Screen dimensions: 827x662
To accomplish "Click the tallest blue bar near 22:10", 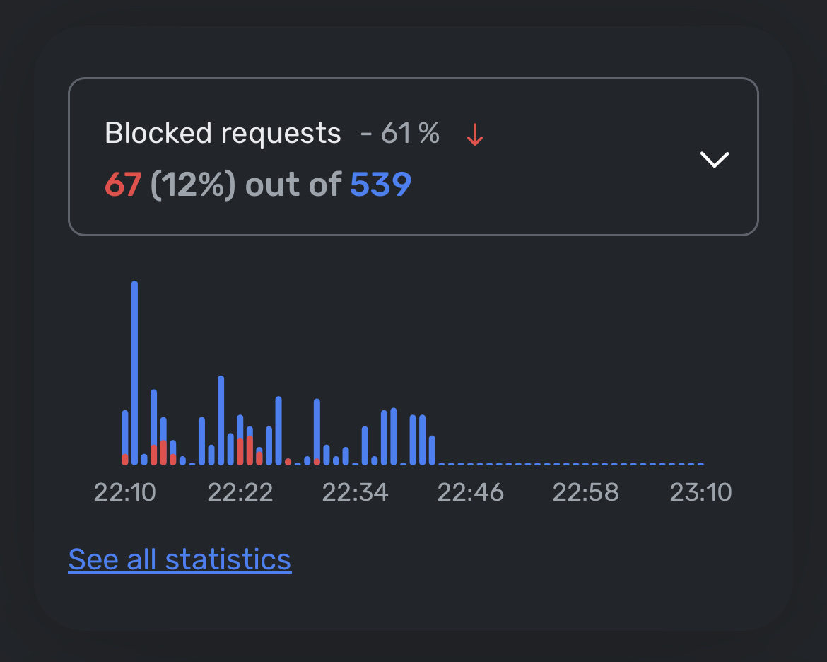I will (134, 354).
